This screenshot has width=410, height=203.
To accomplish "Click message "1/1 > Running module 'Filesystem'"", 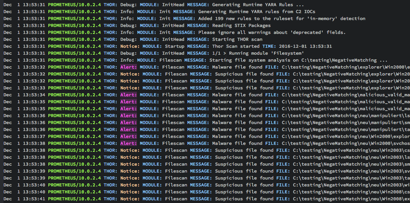I will pyautogui.click(x=258, y=54).
